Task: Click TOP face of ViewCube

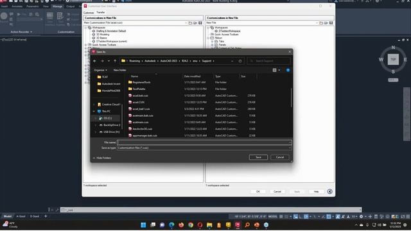Action: click(393, 60)
